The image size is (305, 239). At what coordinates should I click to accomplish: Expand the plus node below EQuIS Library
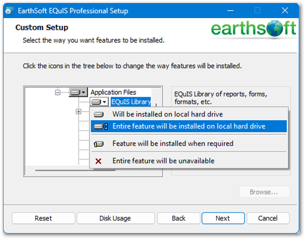(x=79, y=111)
